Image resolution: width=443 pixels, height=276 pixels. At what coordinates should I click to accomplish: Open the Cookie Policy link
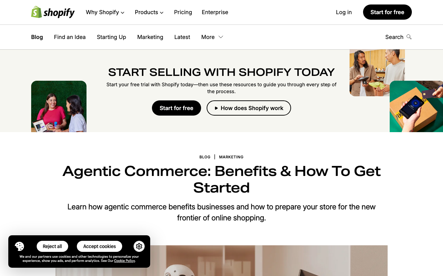point(124,260)
